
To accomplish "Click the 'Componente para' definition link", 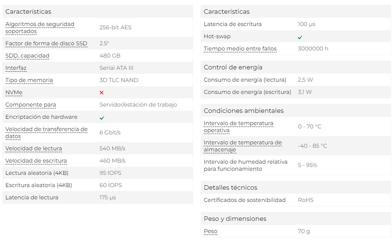I will pos(30,105).
